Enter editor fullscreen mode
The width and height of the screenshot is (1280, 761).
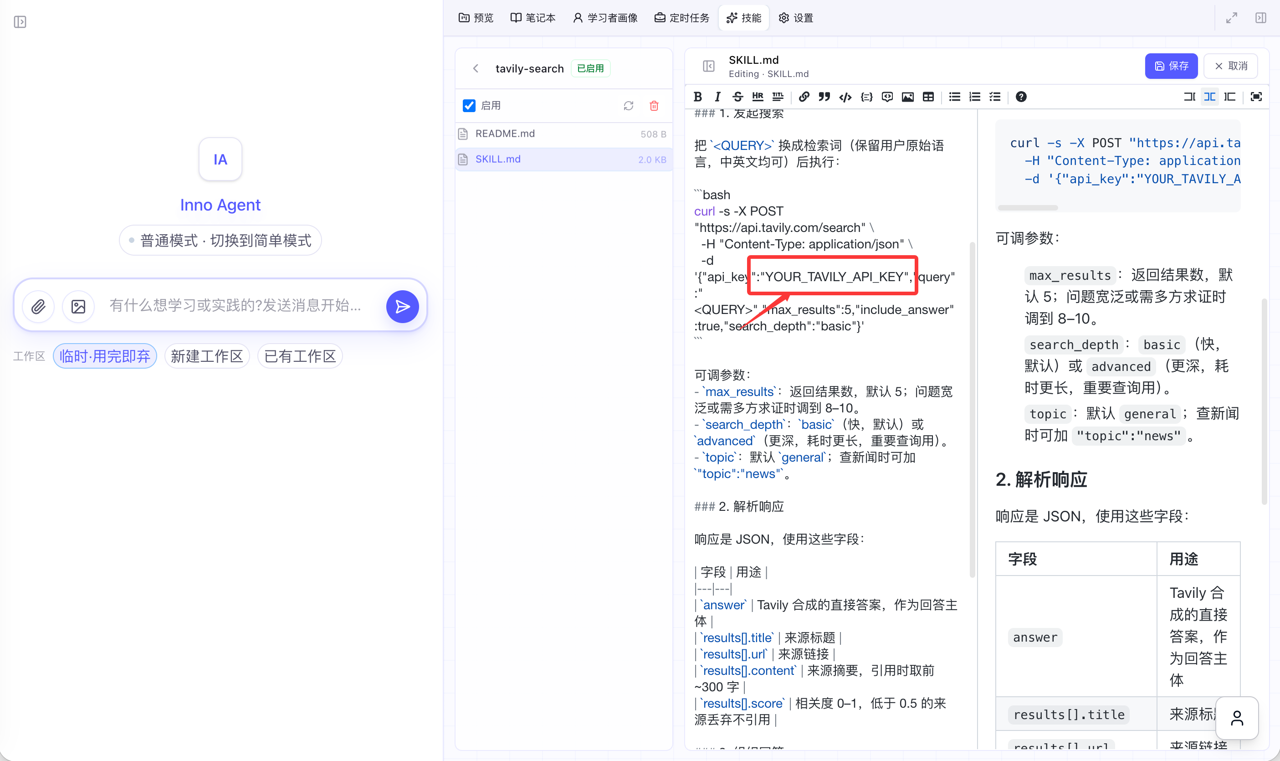point(1256,97)
